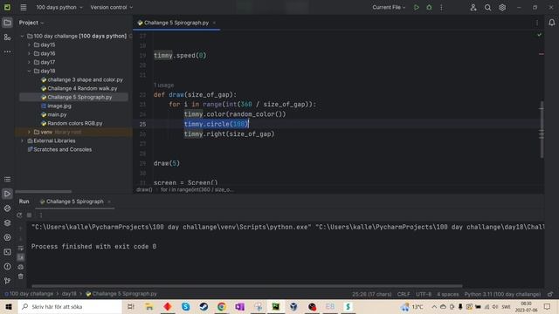This screenshot has height=314, width=559.
Task: Open the Project tool window icon
Action: pyautogui.click(x=7, y=23)
